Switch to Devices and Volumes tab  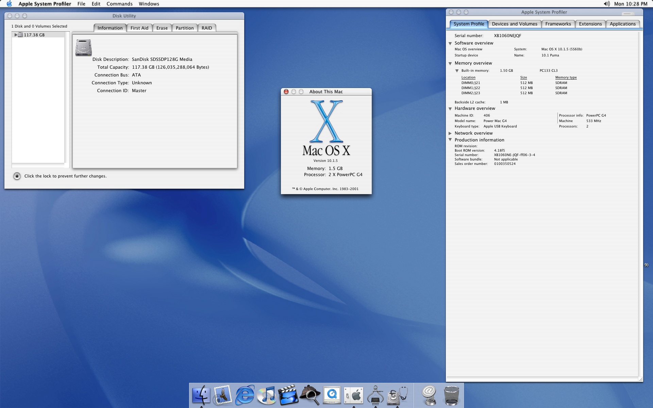pyautogui.click(x=514, y=24)
